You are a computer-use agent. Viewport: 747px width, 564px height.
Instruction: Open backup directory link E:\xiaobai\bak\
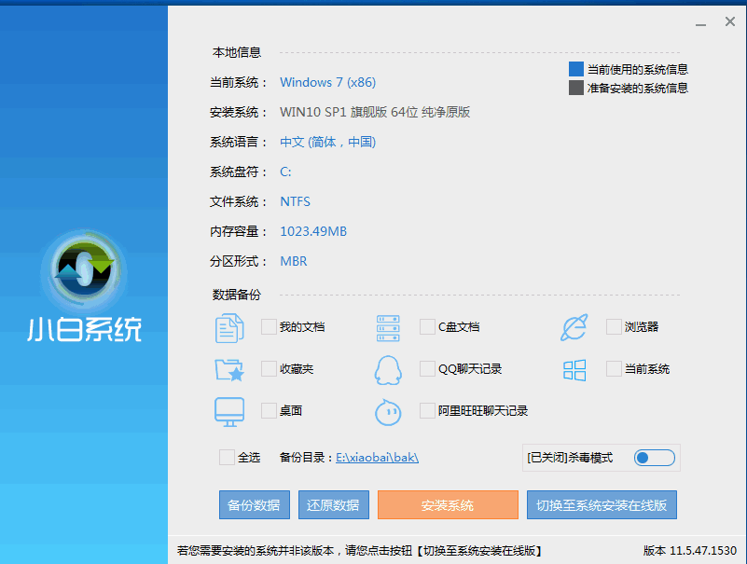[x=378, y=458]
